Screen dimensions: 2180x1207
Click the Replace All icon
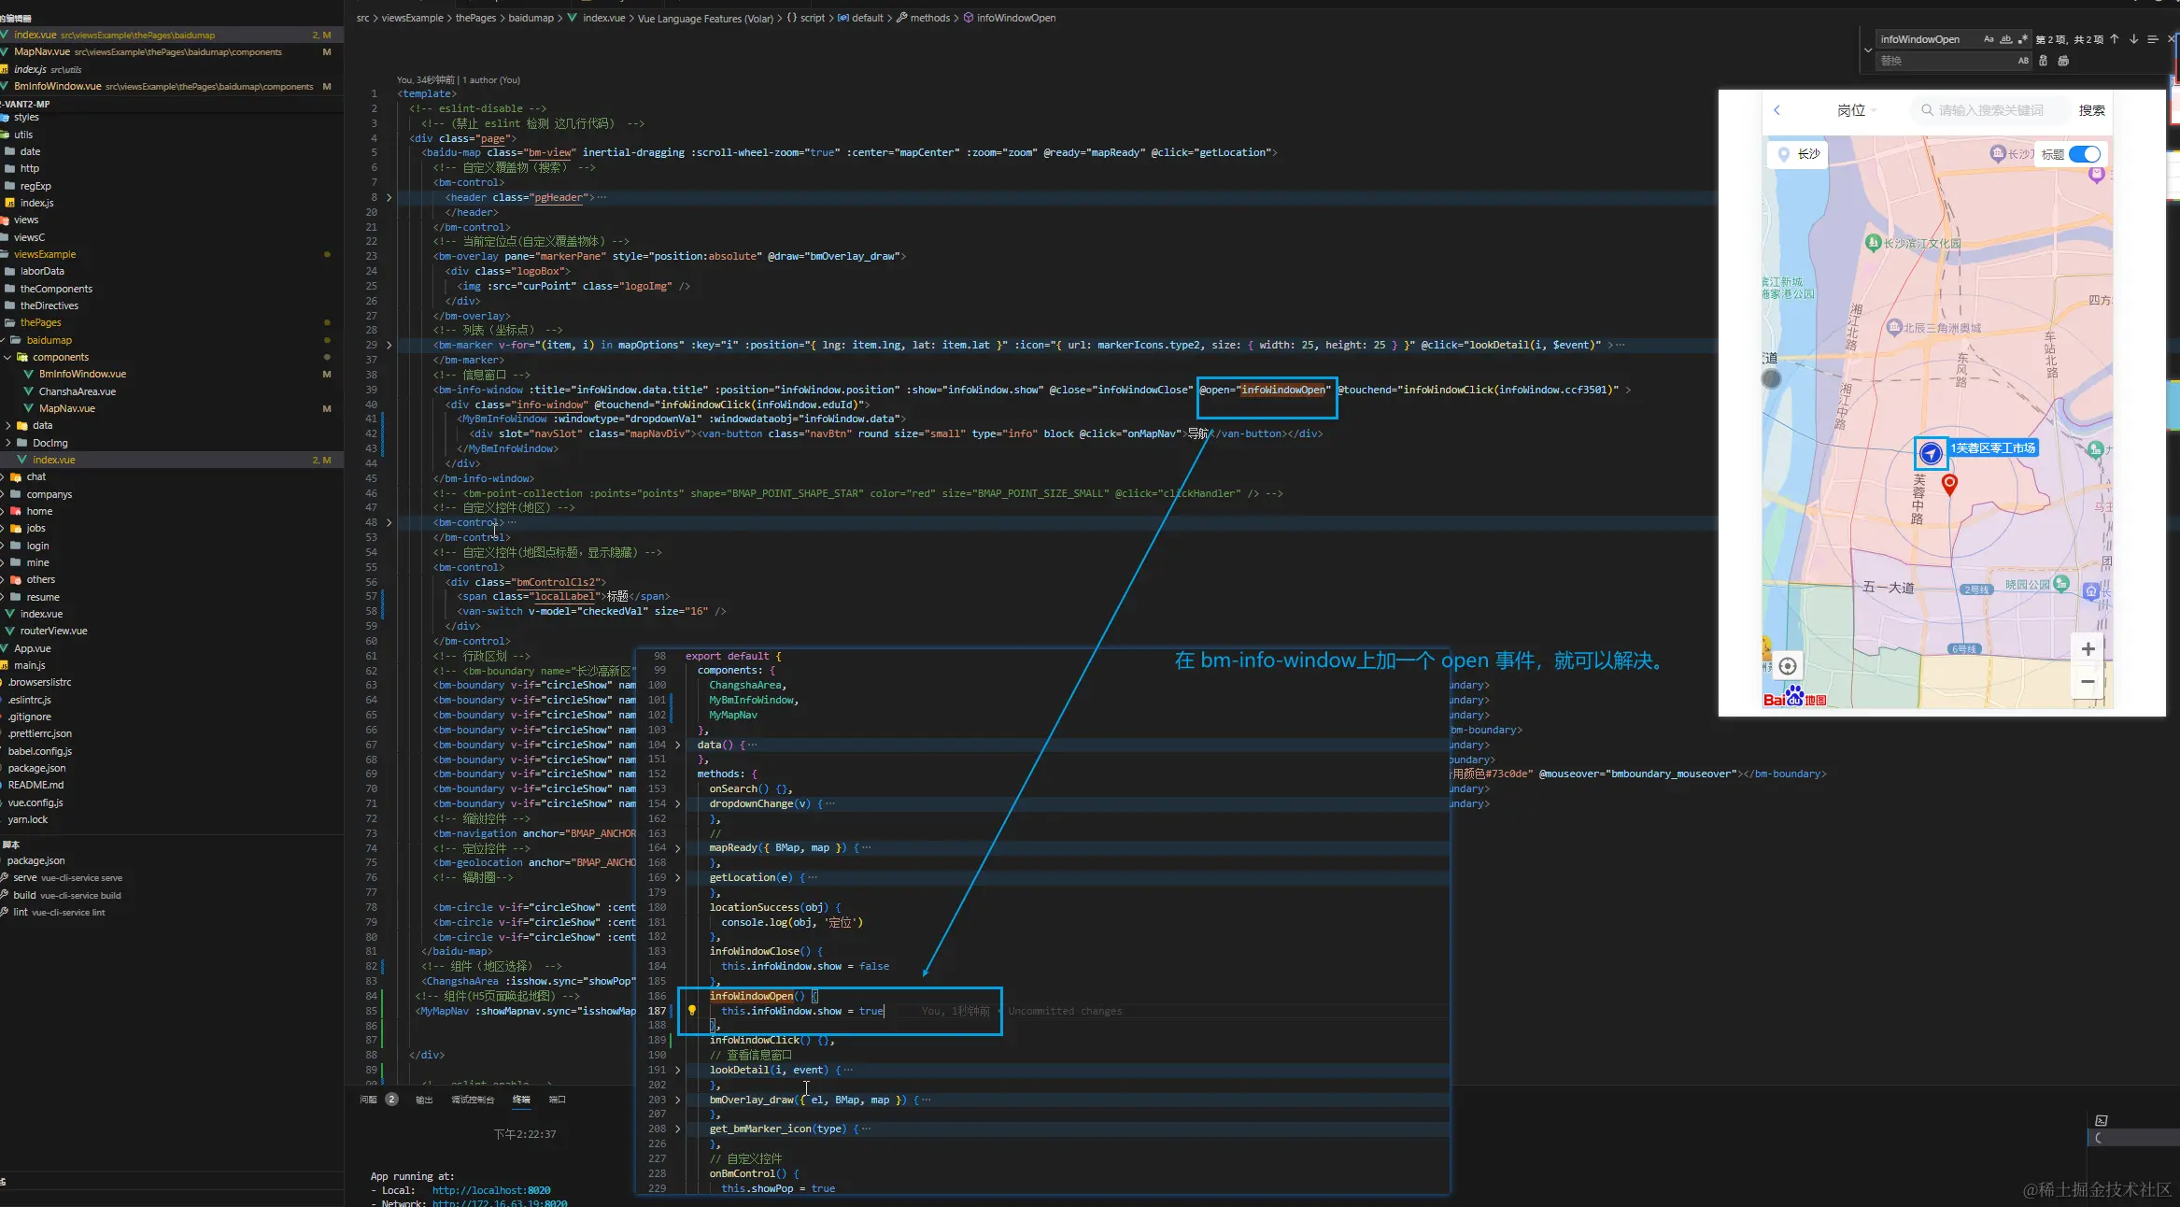2063,61
